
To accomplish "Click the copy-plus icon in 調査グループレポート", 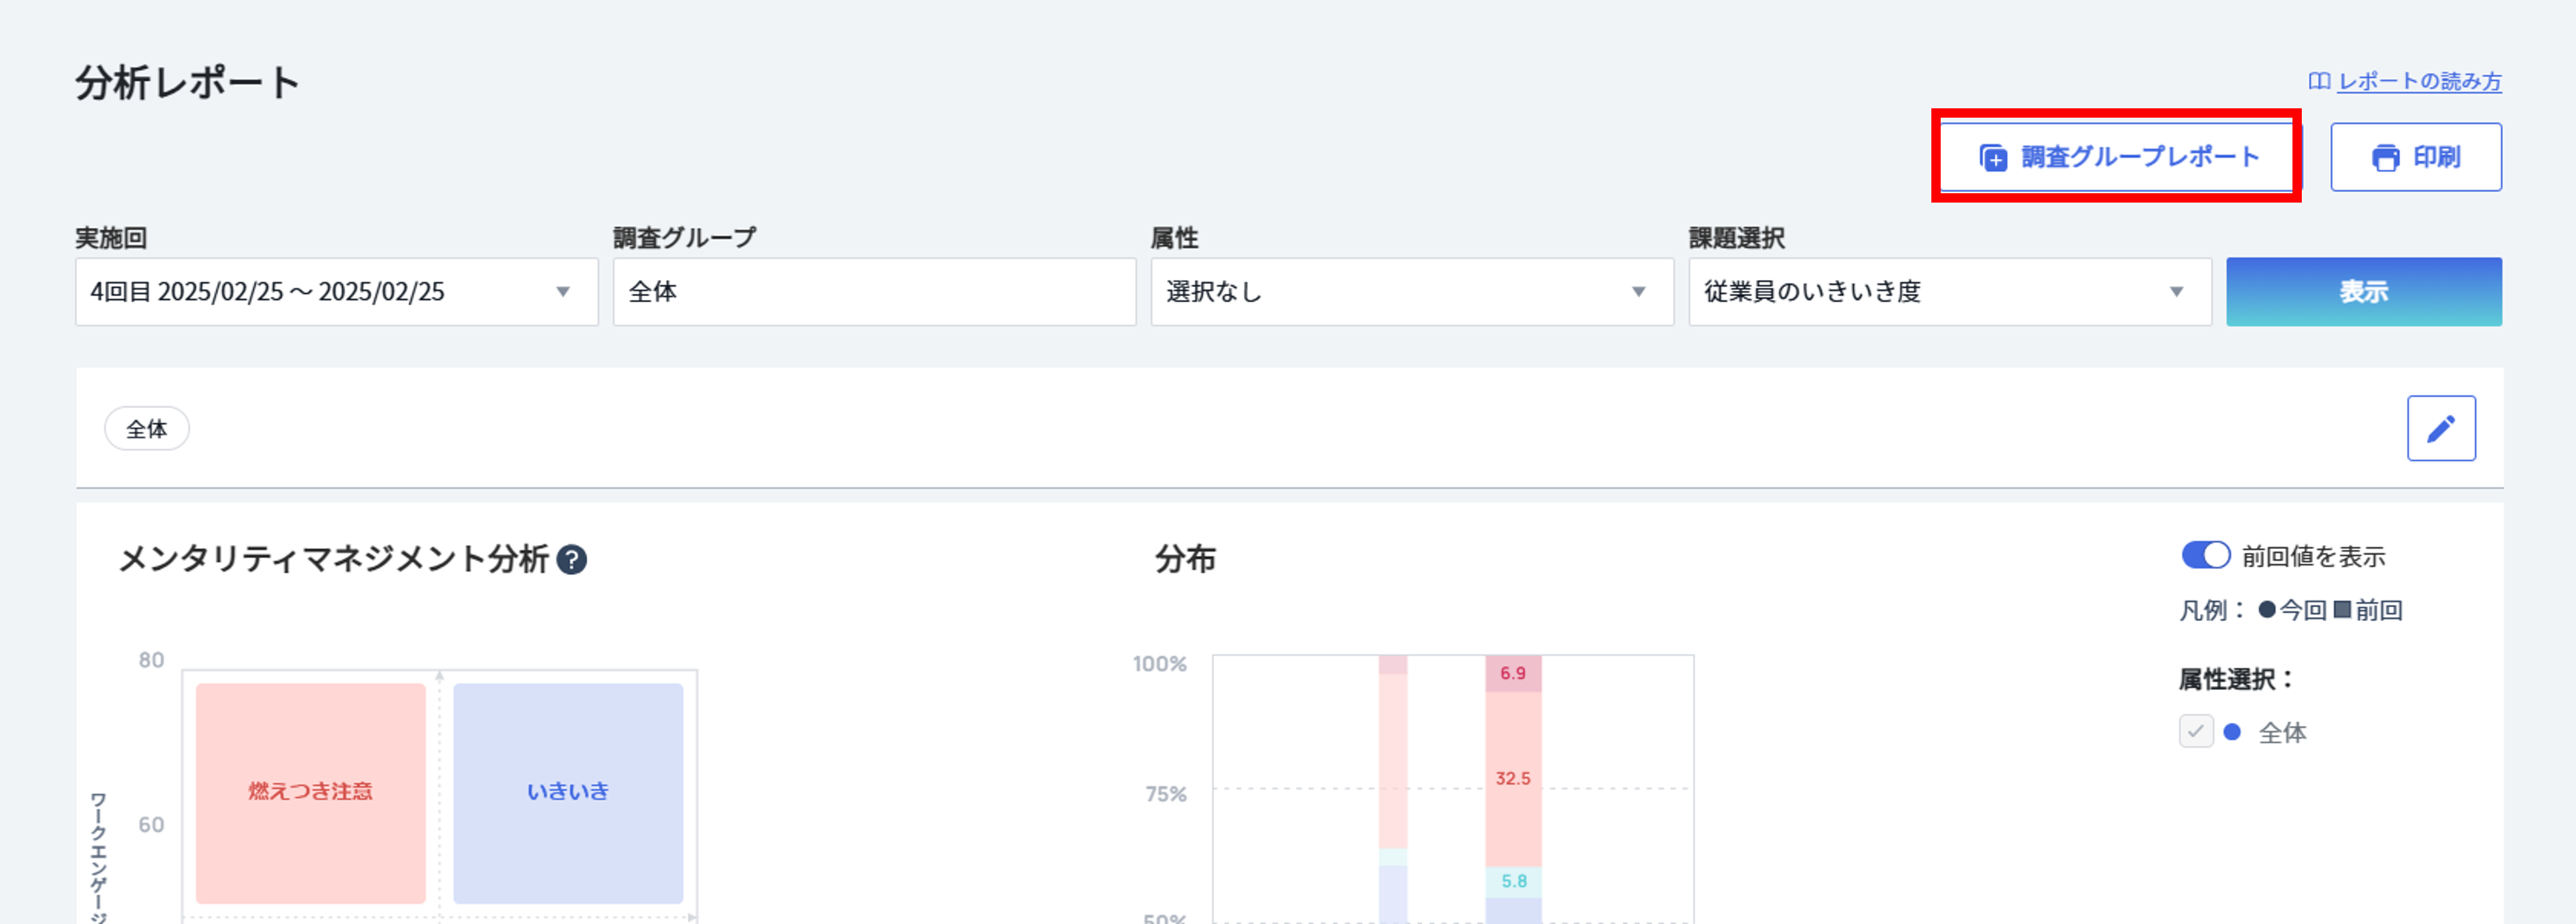I will pyautogui.click(x=1993, y=158).
